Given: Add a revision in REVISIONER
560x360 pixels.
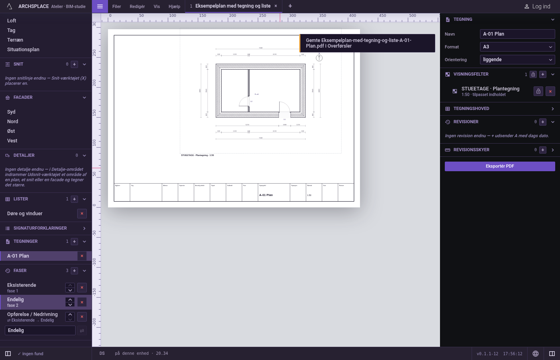Looking at the screenshot, I should (x=543, y=122).
